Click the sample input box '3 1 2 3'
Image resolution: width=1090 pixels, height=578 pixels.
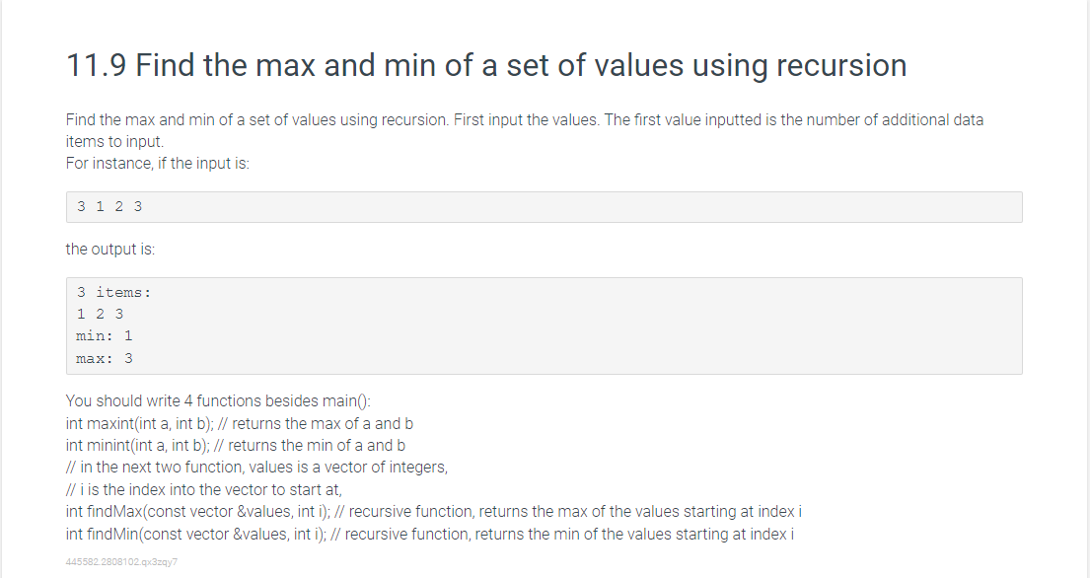[544, 207]
